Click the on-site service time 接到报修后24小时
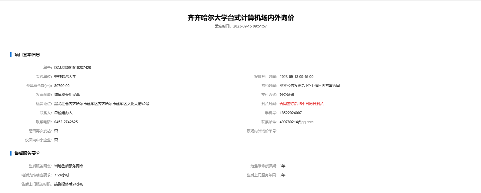The width and height of the screenshot is (481, 193). coord(69,184)
